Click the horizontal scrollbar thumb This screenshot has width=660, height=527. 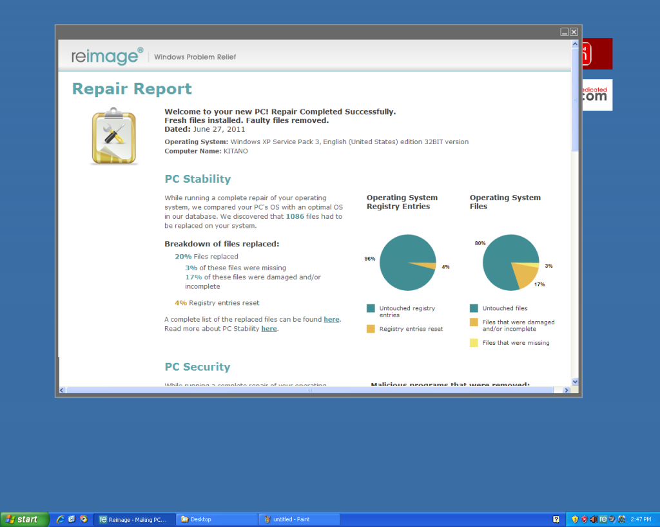point(310,390)
